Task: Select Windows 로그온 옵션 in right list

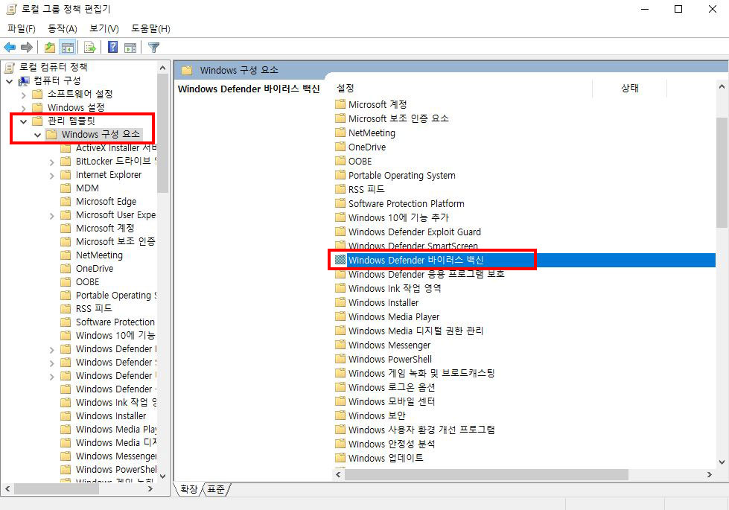Action: click(392, 387)
